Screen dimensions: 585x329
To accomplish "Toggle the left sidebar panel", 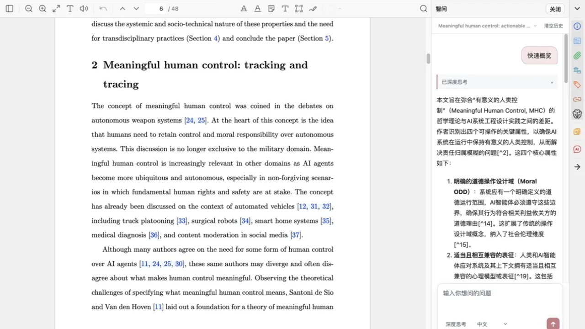I will [x=9, y=9].
